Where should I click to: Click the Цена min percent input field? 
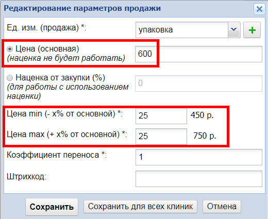point(161,116)
